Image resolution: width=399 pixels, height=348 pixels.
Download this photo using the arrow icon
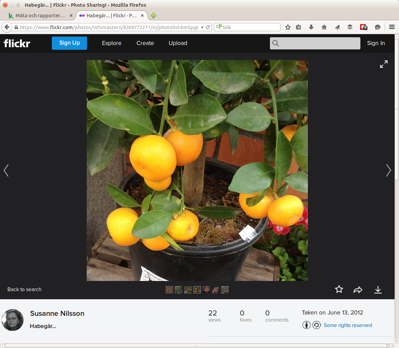pyautogui.click(x=378, y=290)
